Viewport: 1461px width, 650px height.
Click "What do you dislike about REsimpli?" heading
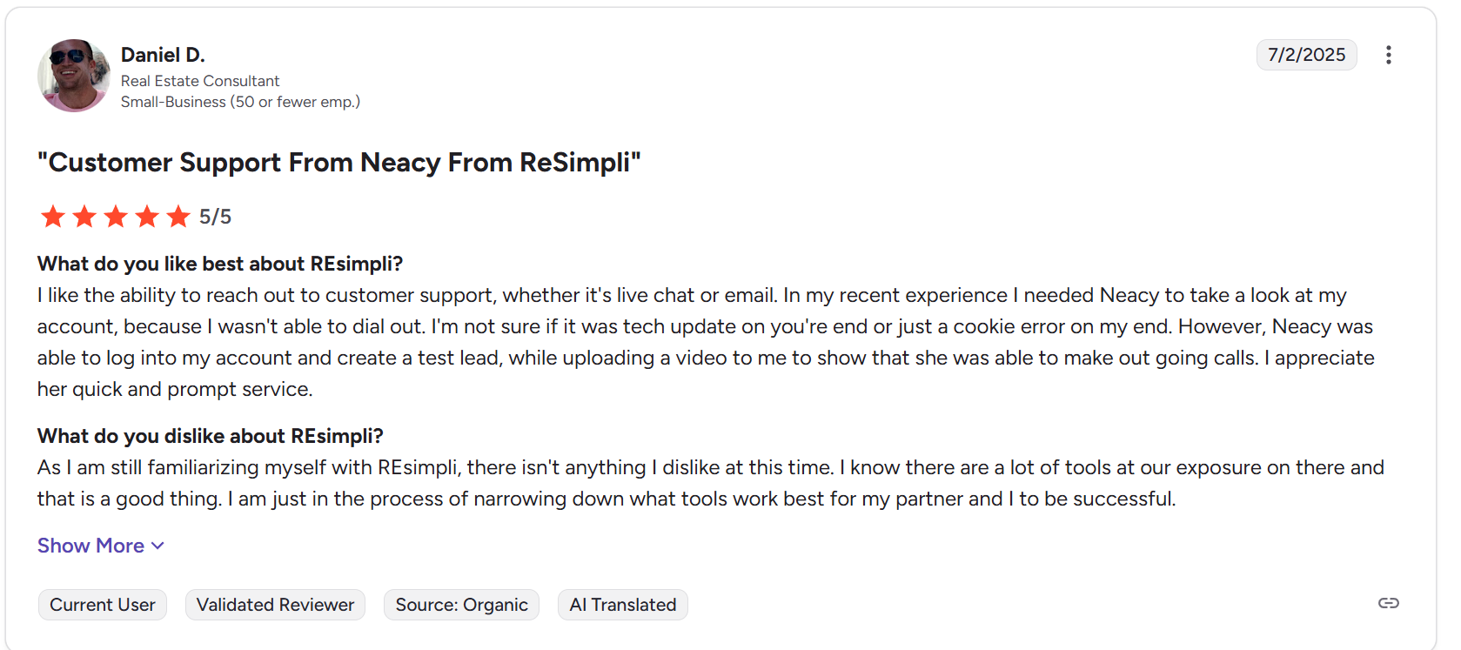click(210, 436)
